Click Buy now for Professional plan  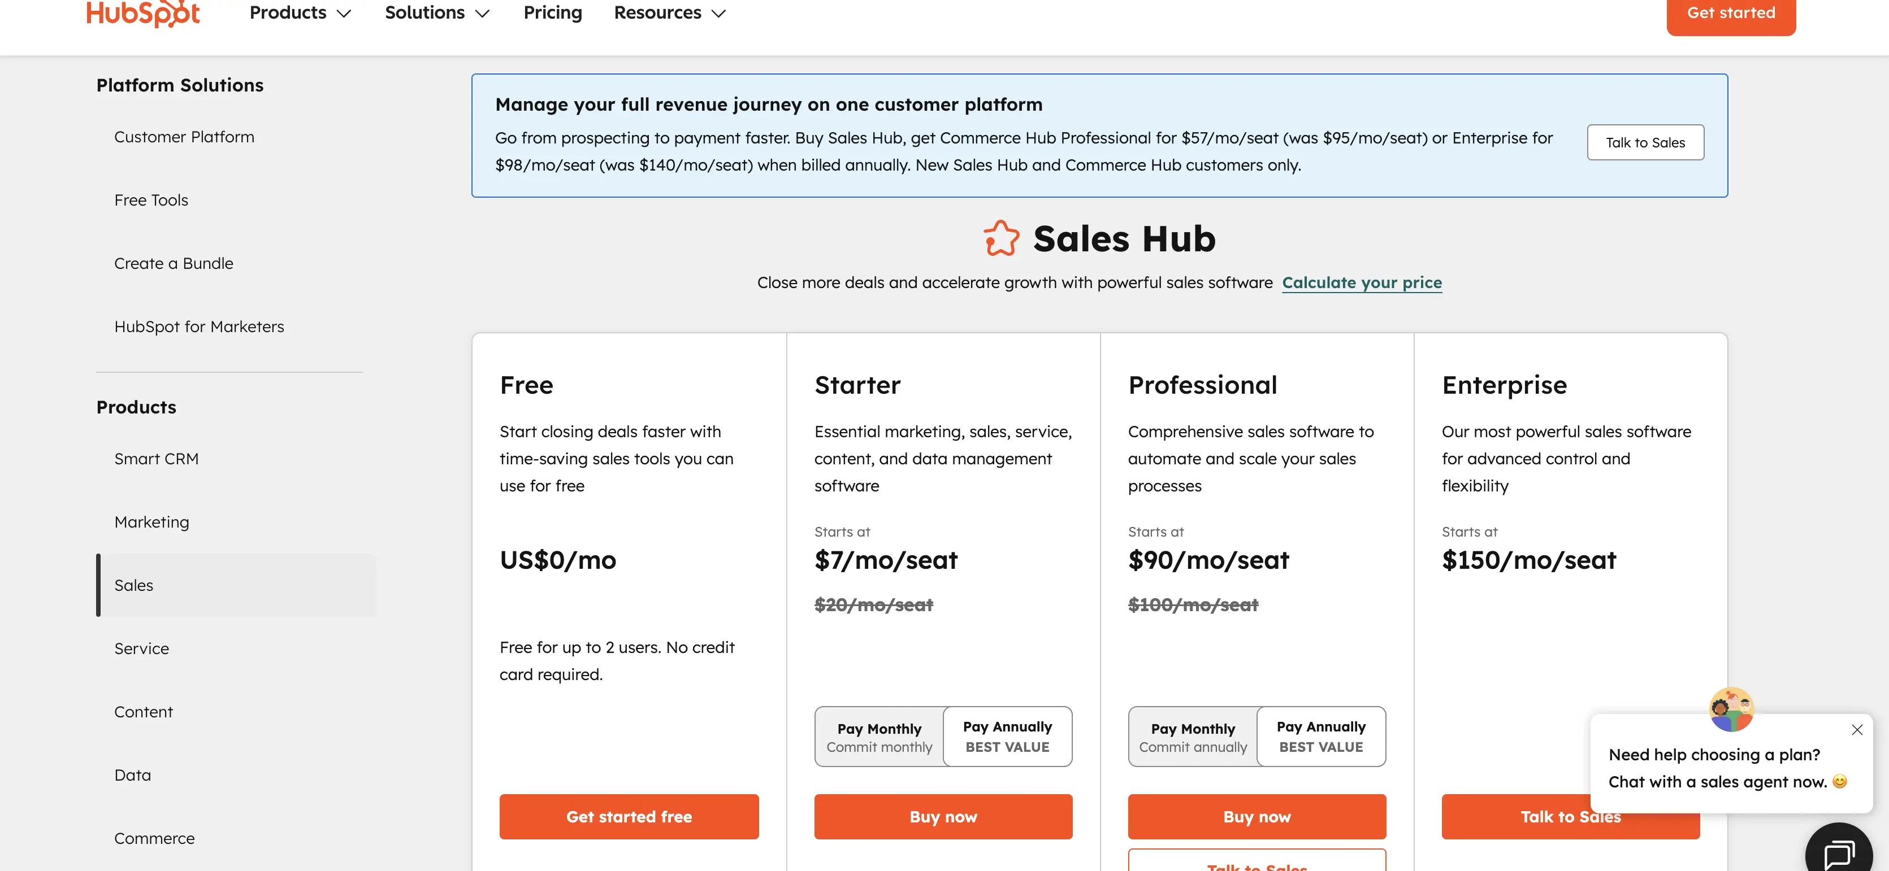[x=1257, y=817]
